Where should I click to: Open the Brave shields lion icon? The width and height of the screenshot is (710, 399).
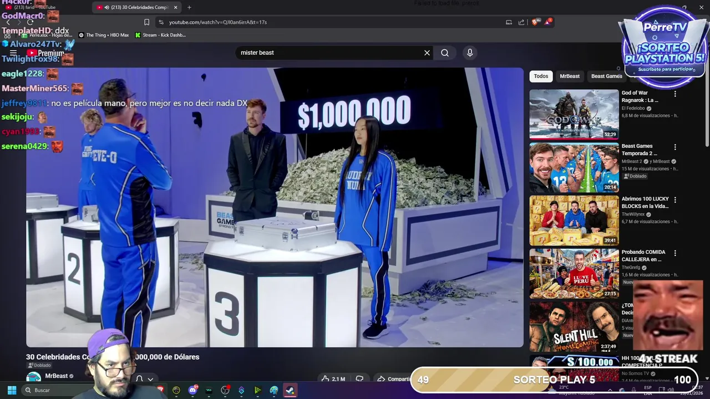535,22
